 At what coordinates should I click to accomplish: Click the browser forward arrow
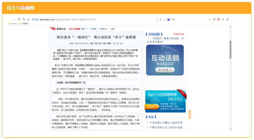tap(14, 19)
